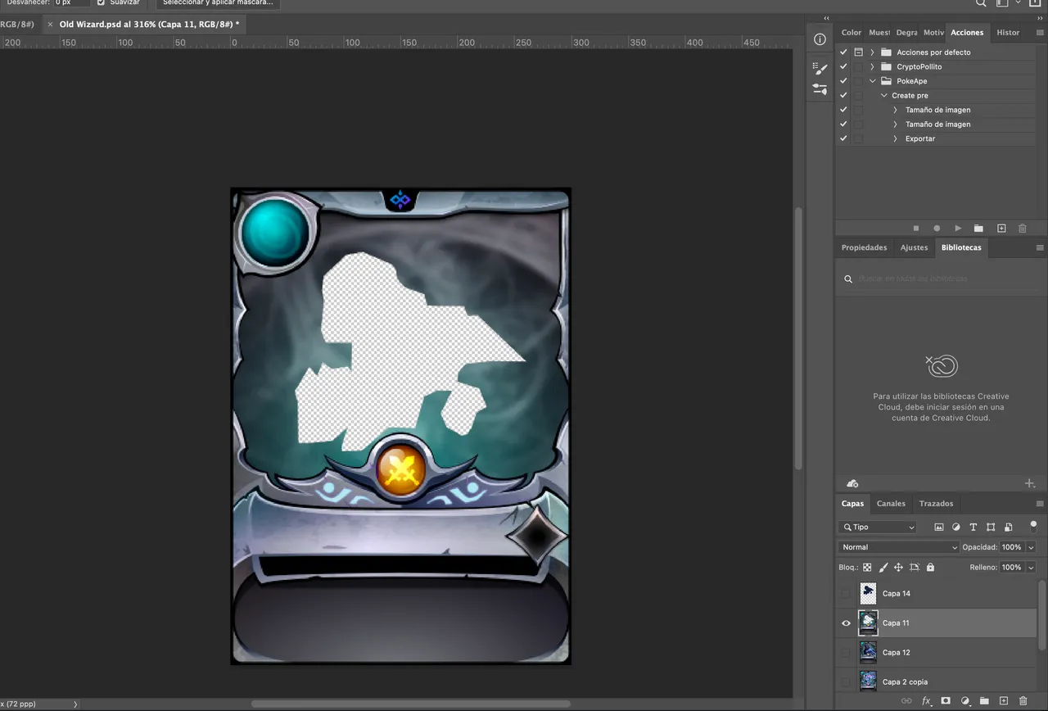1048x711 pixels.
Task: Lock image pixels brush icon
Action: (883, 567)
